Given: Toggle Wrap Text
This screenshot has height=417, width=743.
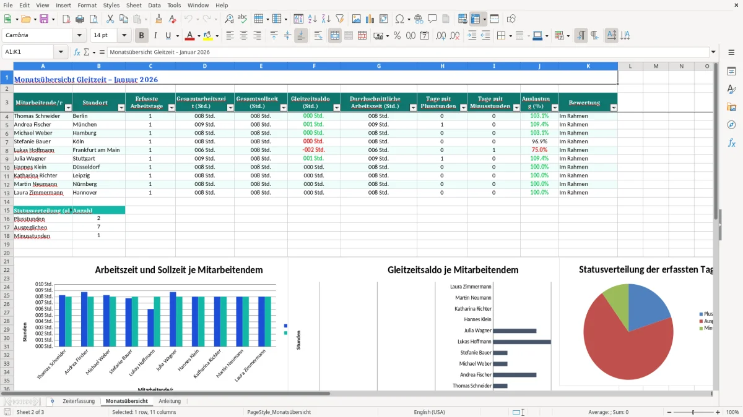Looking at the screenshot, I should pyautogui.click(x=318, y=36).
